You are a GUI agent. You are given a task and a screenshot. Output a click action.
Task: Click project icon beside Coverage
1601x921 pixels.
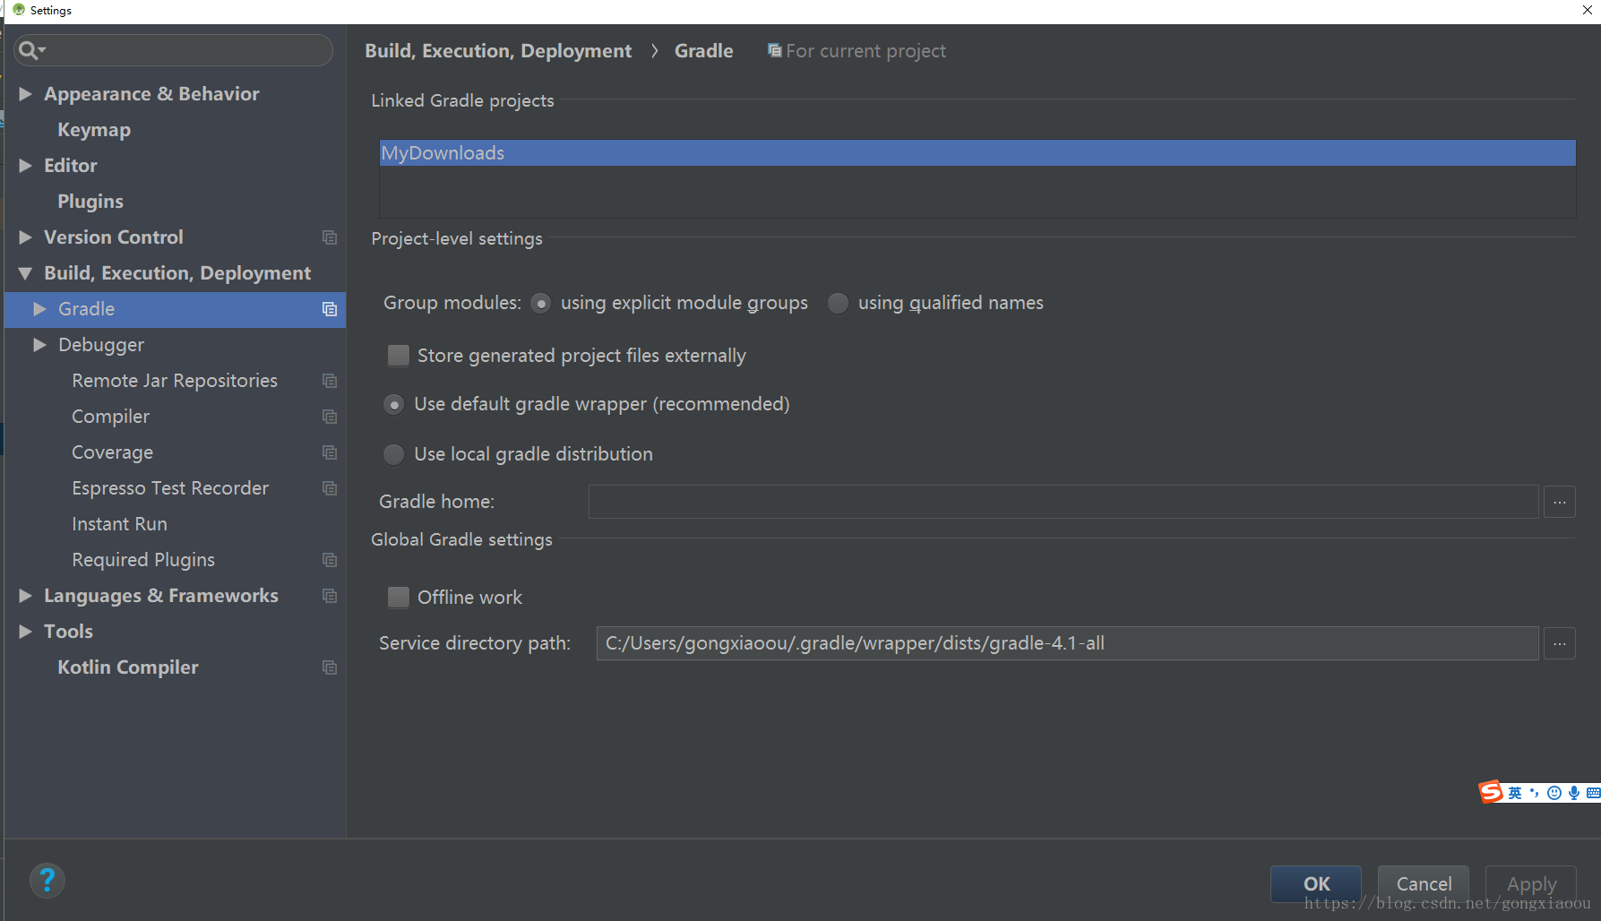point(330,452)
